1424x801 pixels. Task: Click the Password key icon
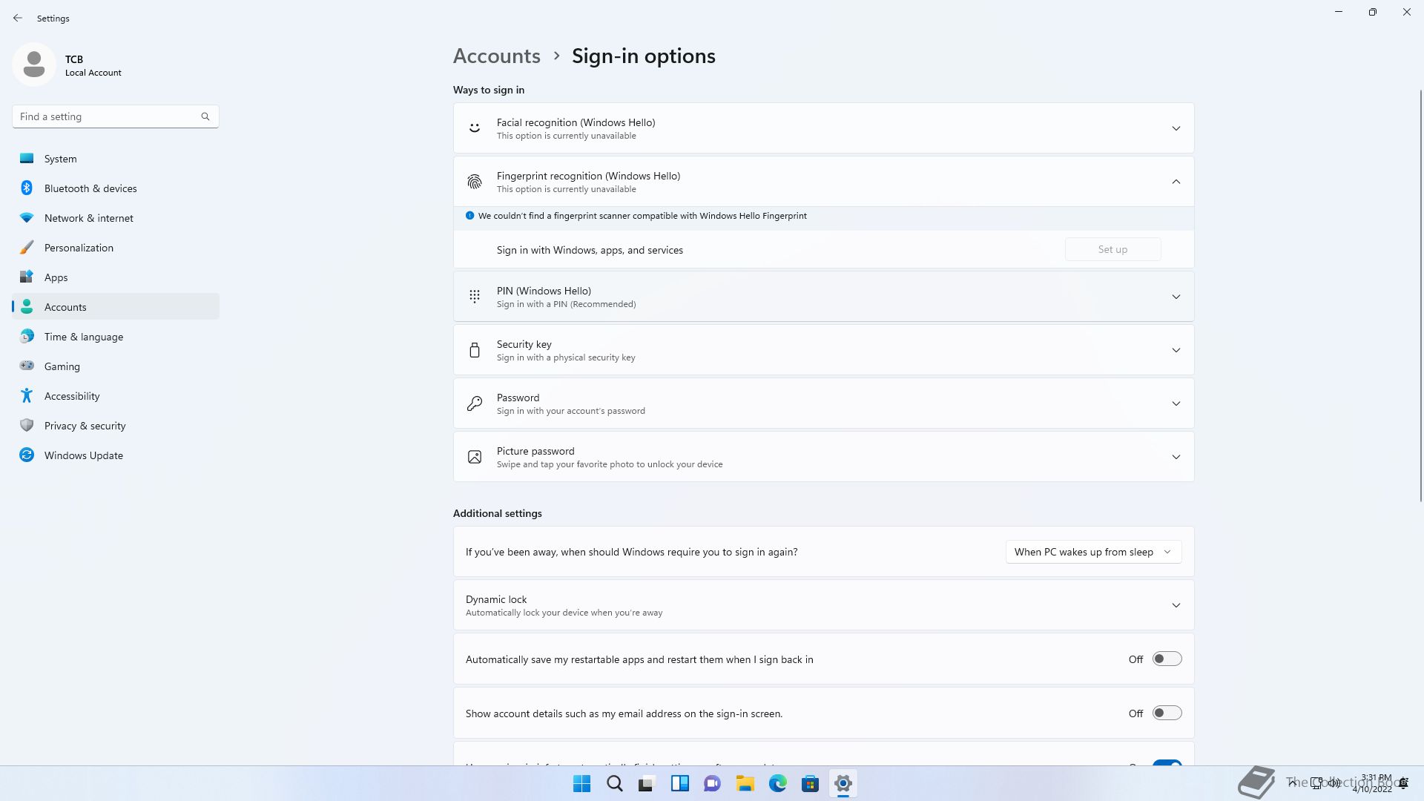point(475,403)
